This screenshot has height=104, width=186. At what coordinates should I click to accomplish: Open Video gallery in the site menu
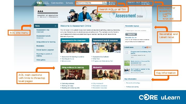46,60
